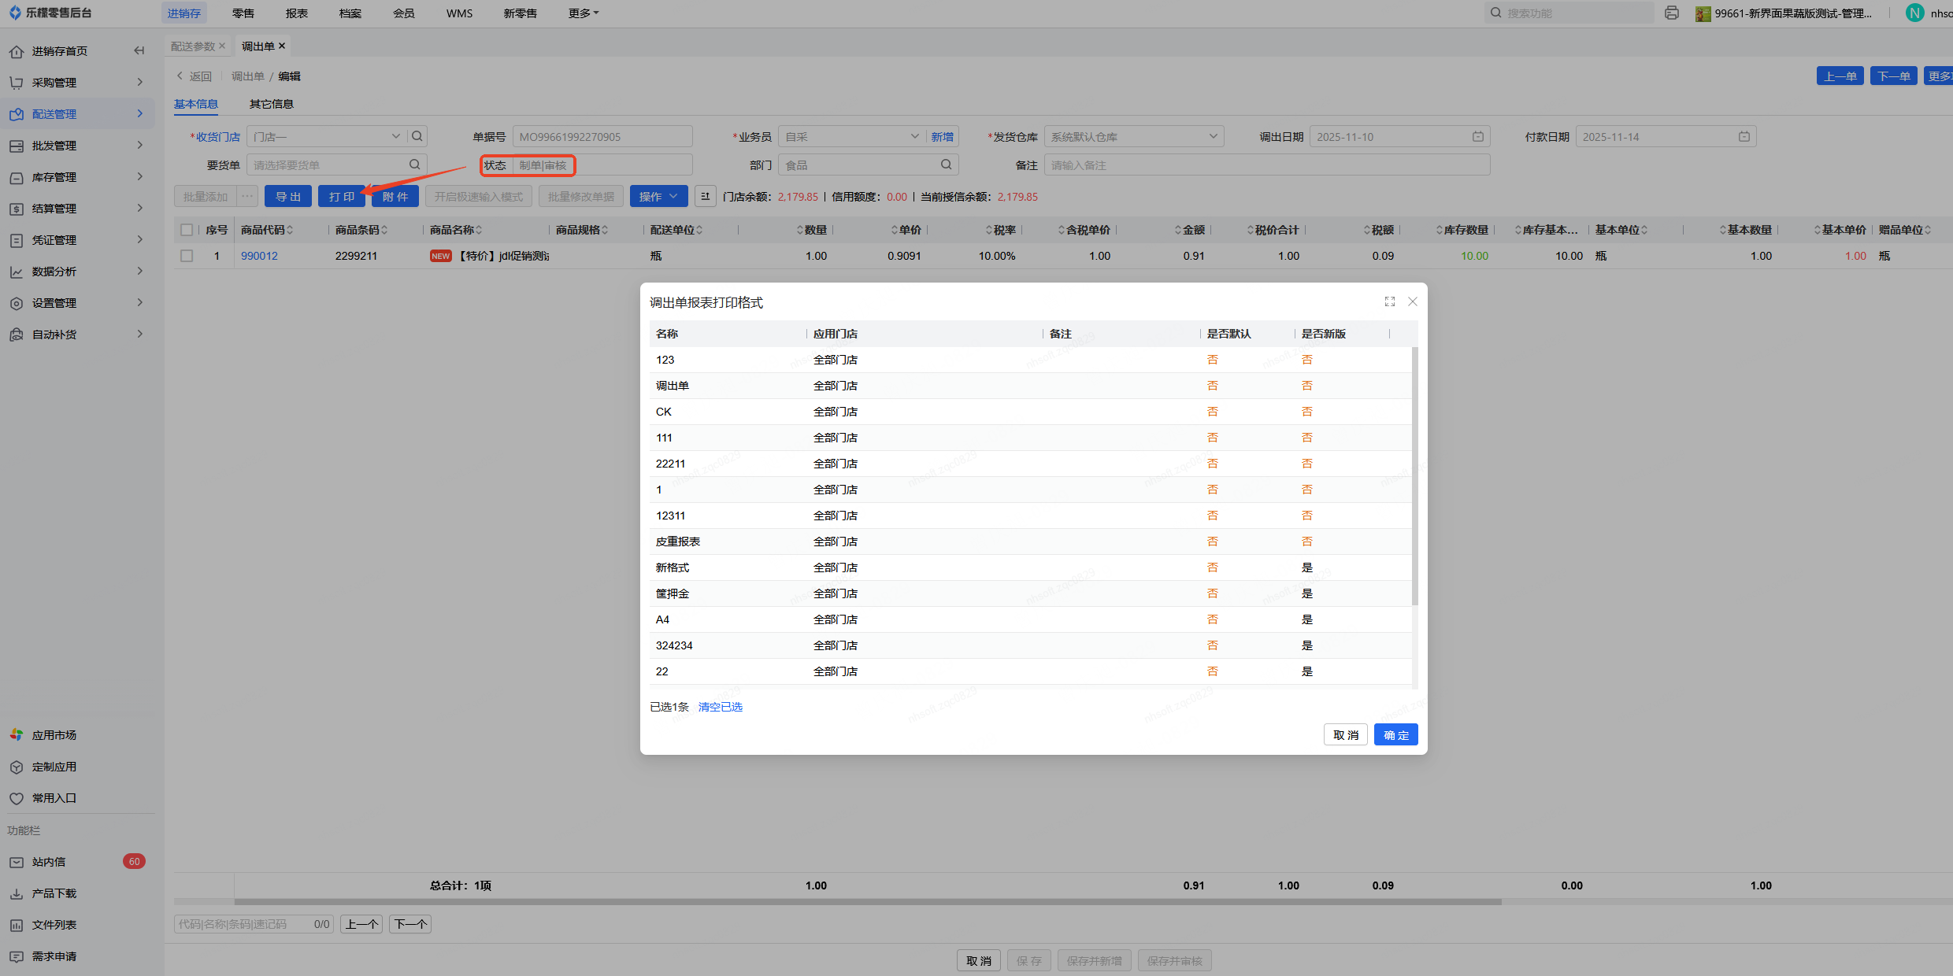Click search icon beside 收货门店 field
1953x976 pixels.
click(x=417, y=136)
